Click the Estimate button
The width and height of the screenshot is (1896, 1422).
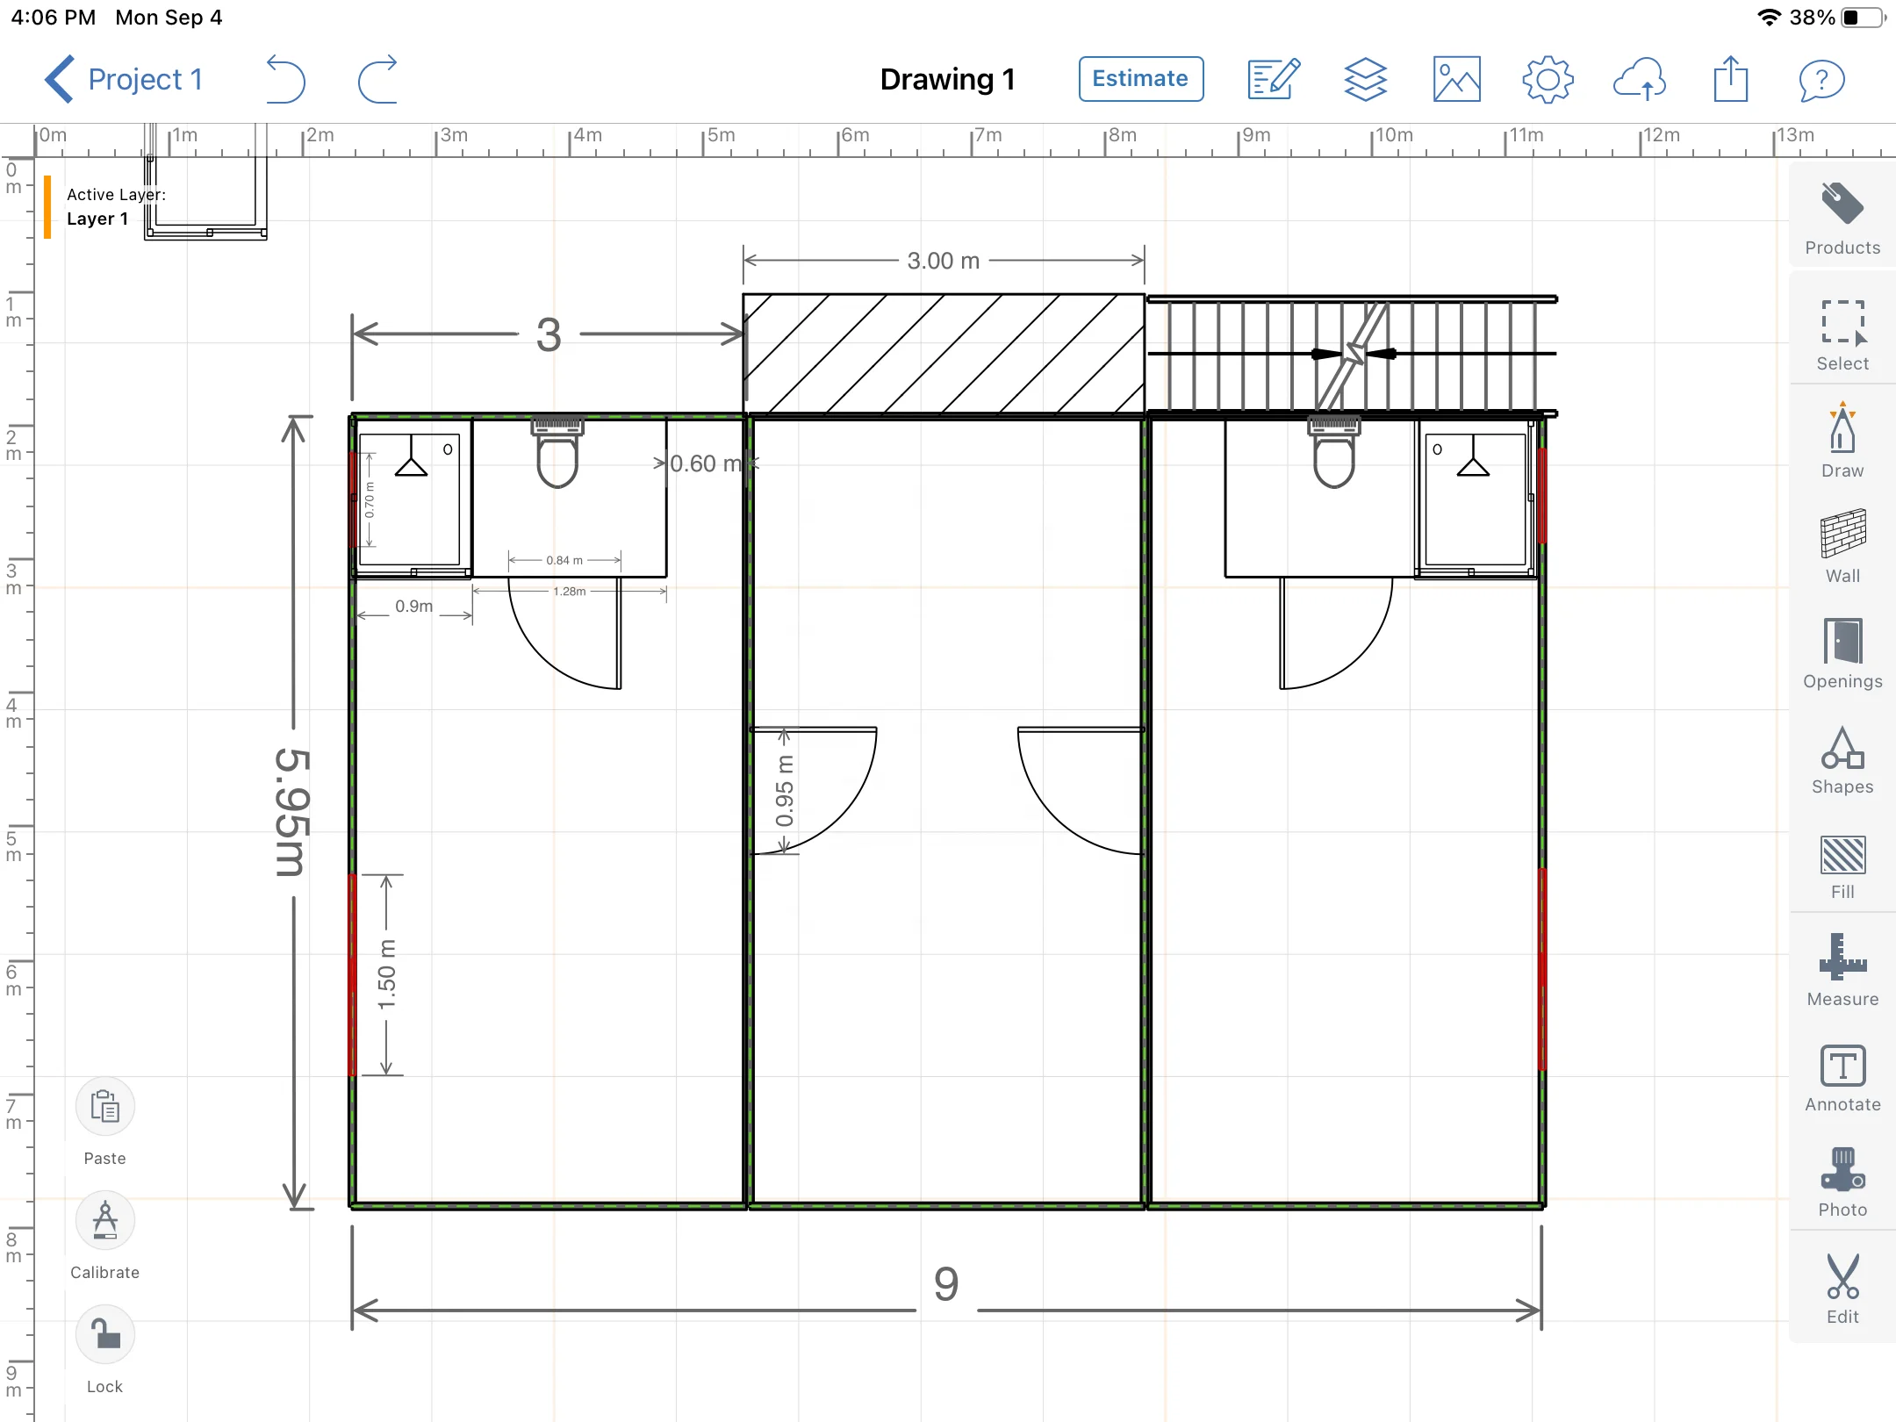(x=1140, y=79)
